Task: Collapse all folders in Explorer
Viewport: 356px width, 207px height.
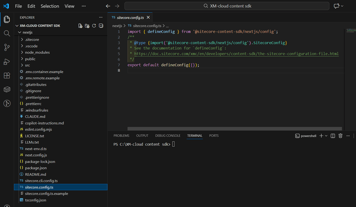Action: click(101, 26)
